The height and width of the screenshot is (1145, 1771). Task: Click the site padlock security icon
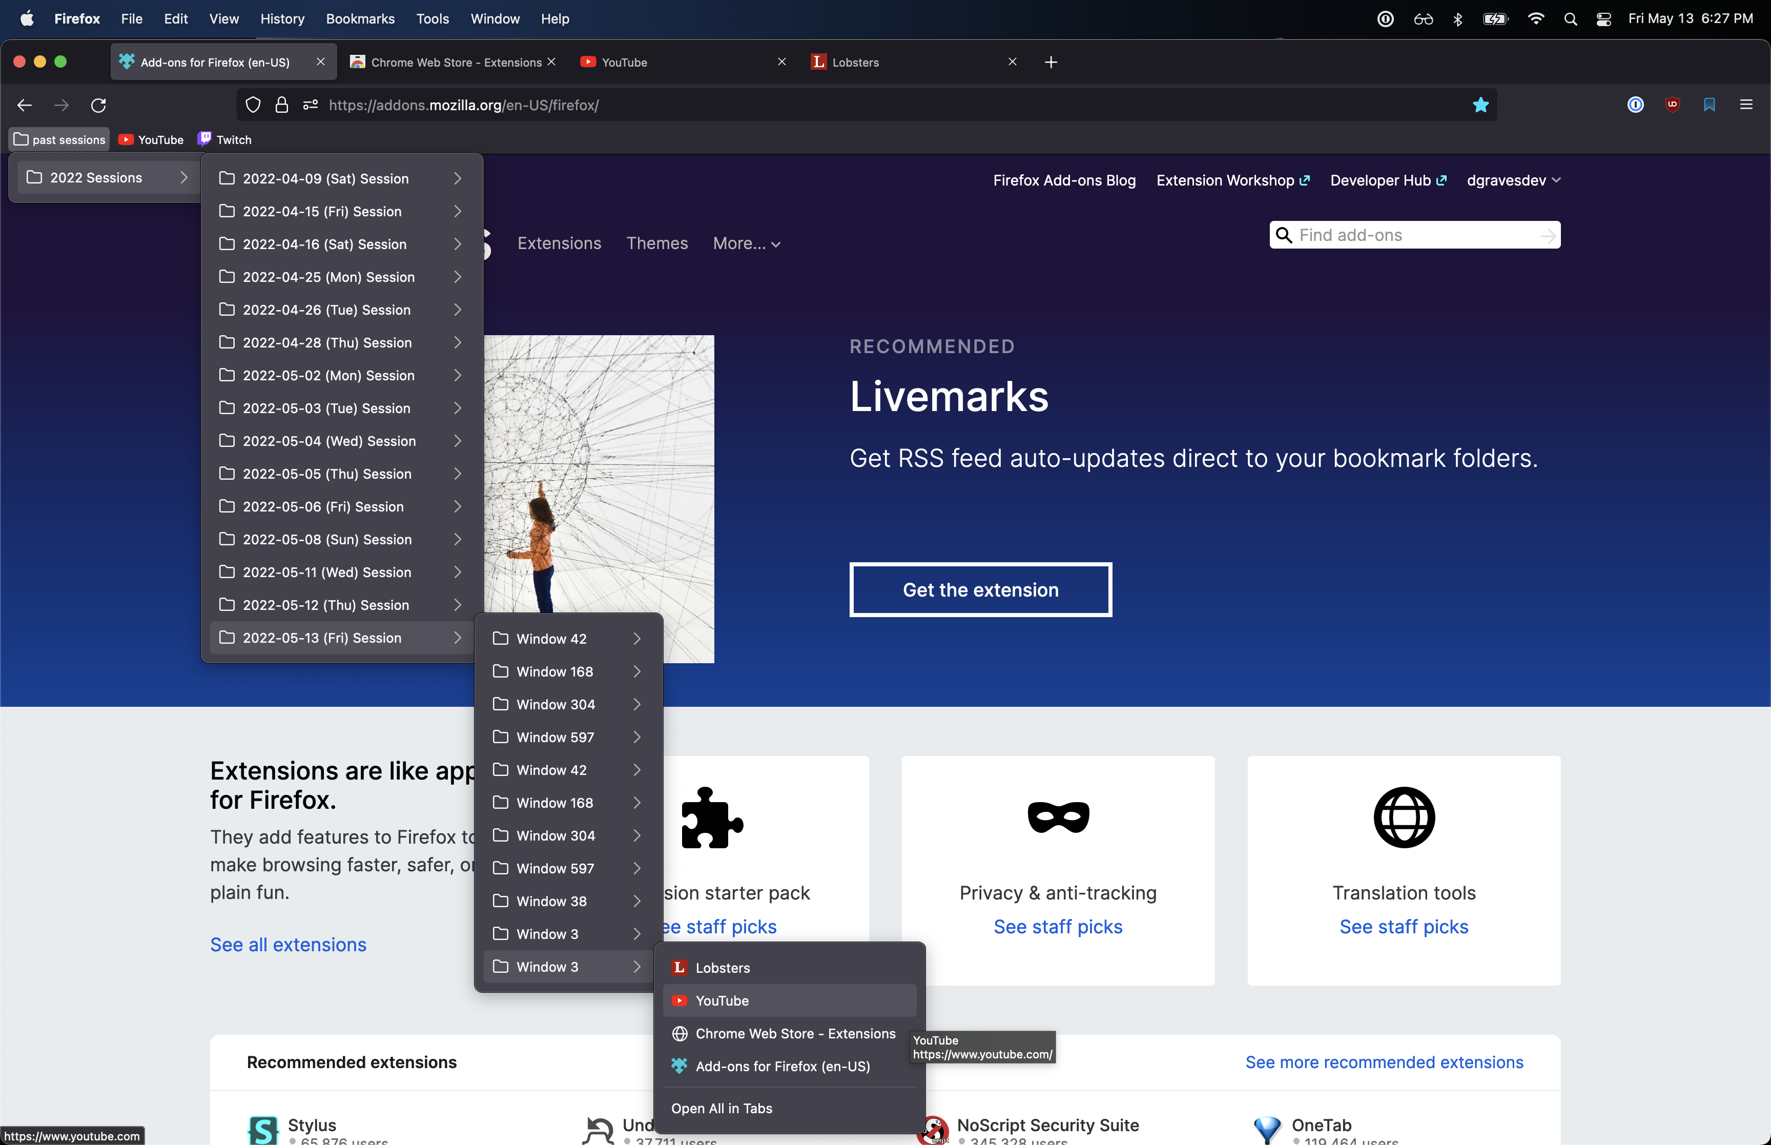pos(282,105)
